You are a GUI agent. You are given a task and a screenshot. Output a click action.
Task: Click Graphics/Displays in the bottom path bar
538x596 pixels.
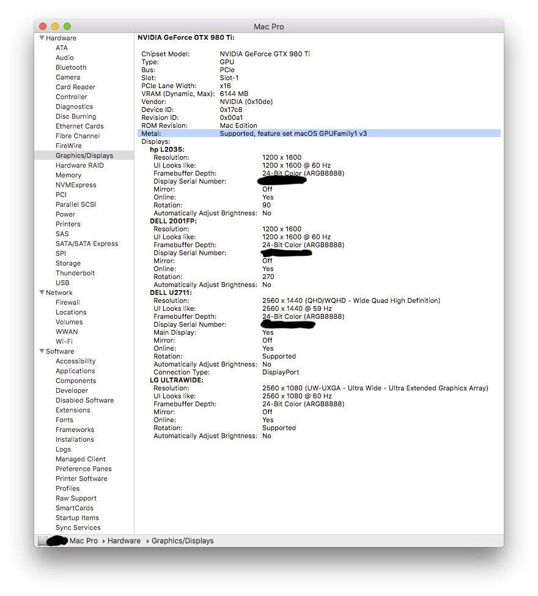(183, 541)
